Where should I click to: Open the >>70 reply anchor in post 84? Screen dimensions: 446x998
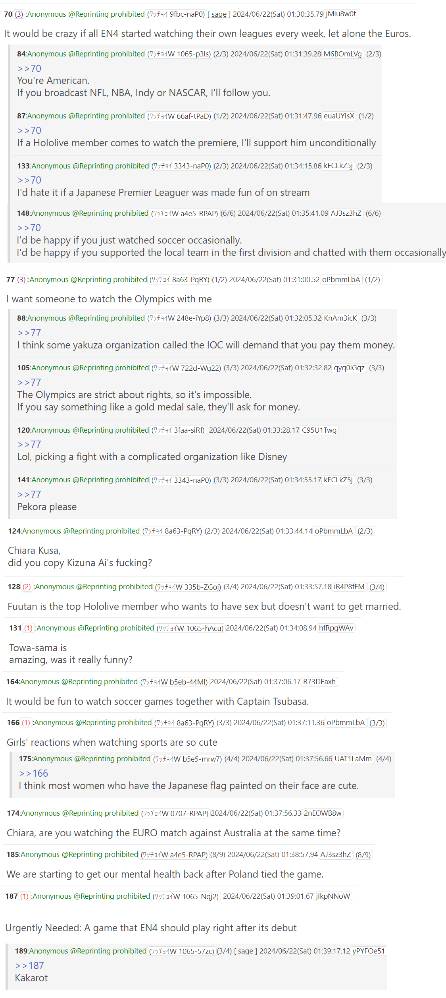click(x=29, y=68)
